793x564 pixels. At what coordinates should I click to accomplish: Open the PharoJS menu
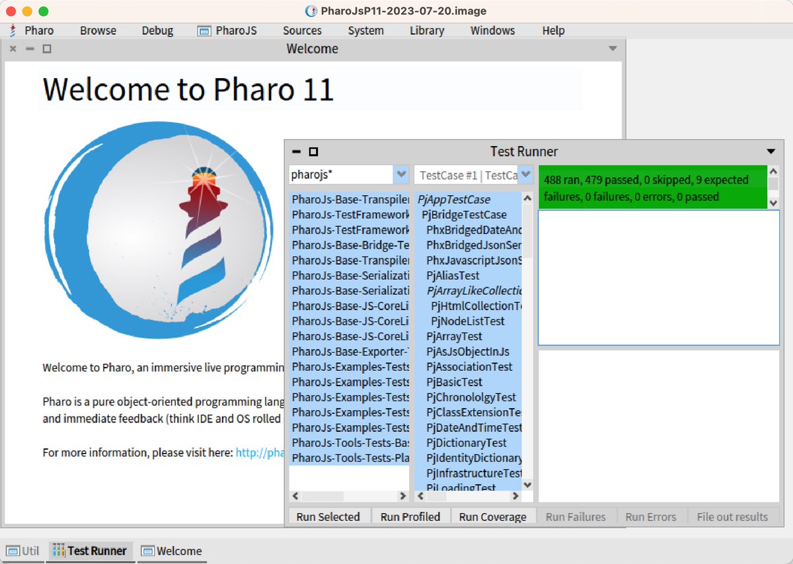[x=236, y=30]
